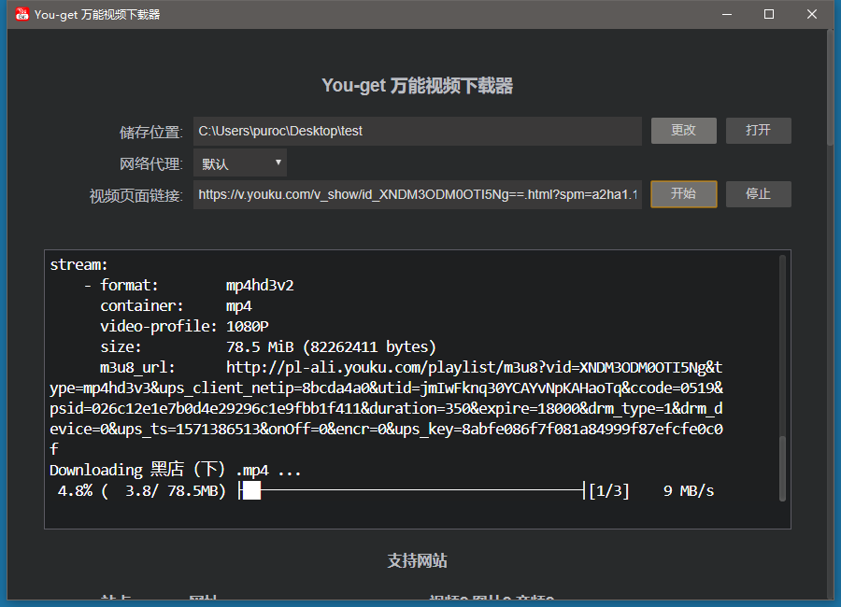Maximize the You-get window

click(x=769, y=15)
